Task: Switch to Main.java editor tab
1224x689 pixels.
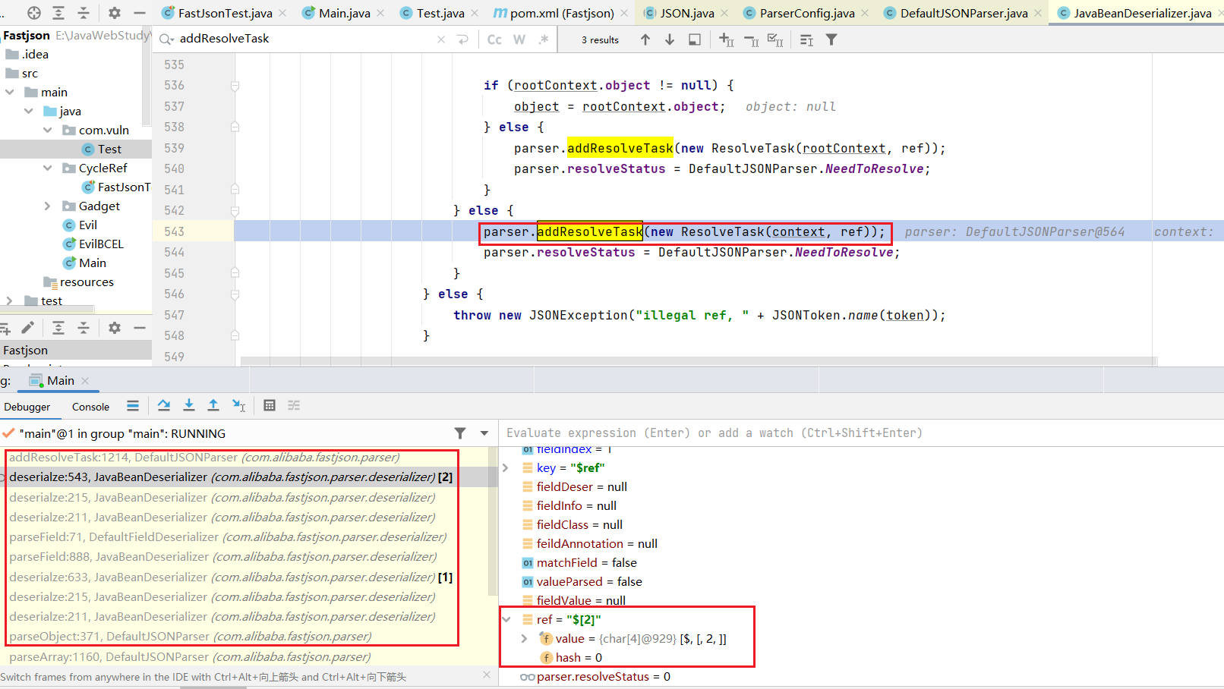Action: point(345,13)
